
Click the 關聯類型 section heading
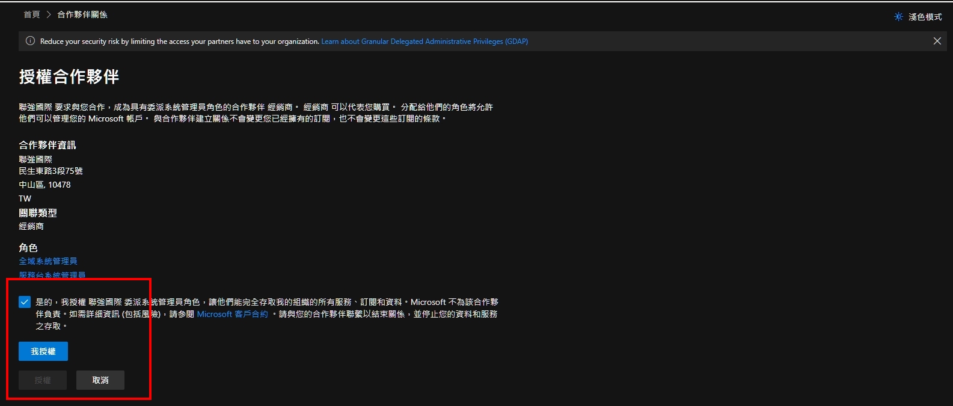(x=38, y=213)
